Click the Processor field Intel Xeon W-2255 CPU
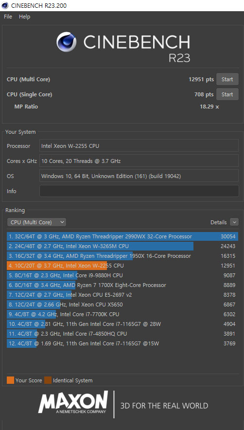 click(x=139, y=146)
